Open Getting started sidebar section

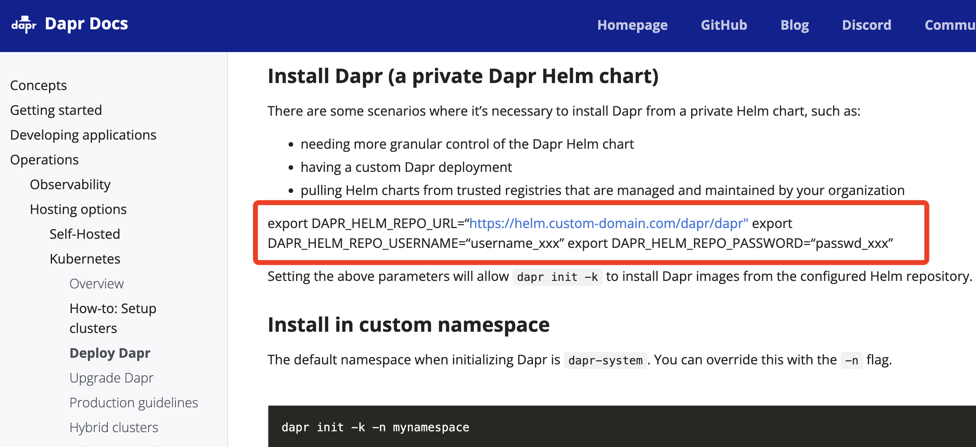[x=56, y=110]
